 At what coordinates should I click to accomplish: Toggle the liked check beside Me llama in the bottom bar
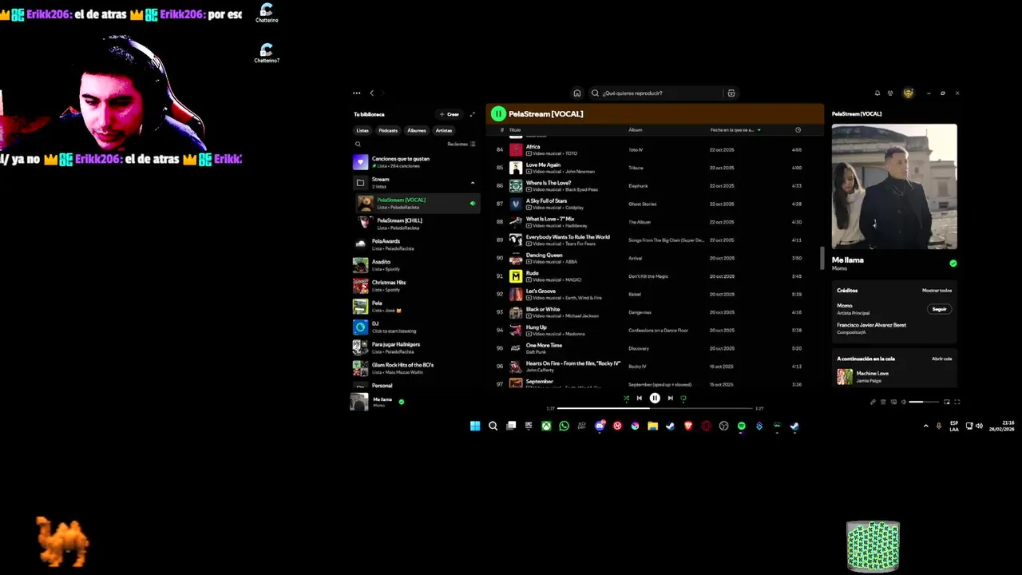coord(402,402)
